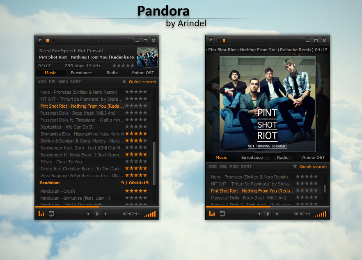This screenshot has height=260, width=362.
Task: Toggle repeat mode in small-cover player
Action: tap(51, 214)
